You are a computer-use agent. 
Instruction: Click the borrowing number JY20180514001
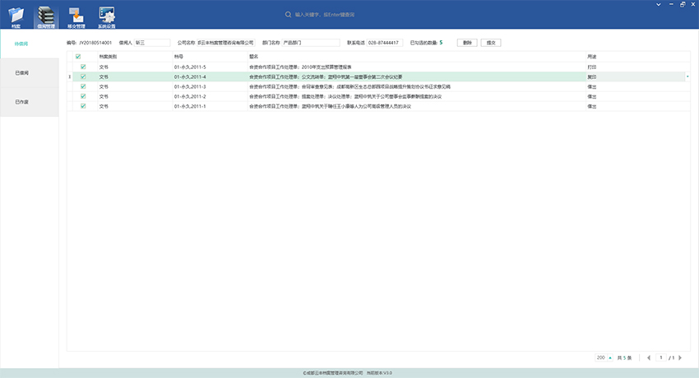point(95,43)
